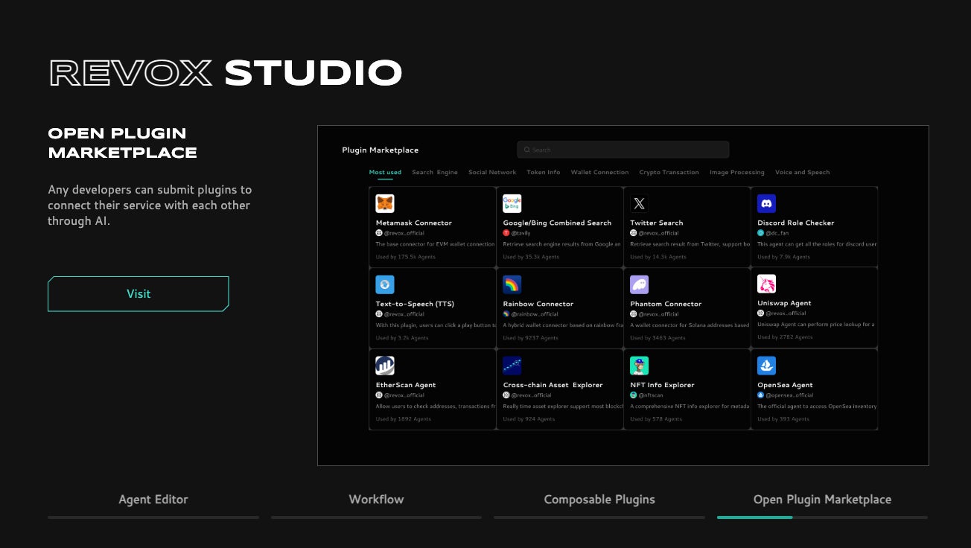Select the OpenSea Agent title
The width and height of the screenshot is (971, 548).
point(785,385)
